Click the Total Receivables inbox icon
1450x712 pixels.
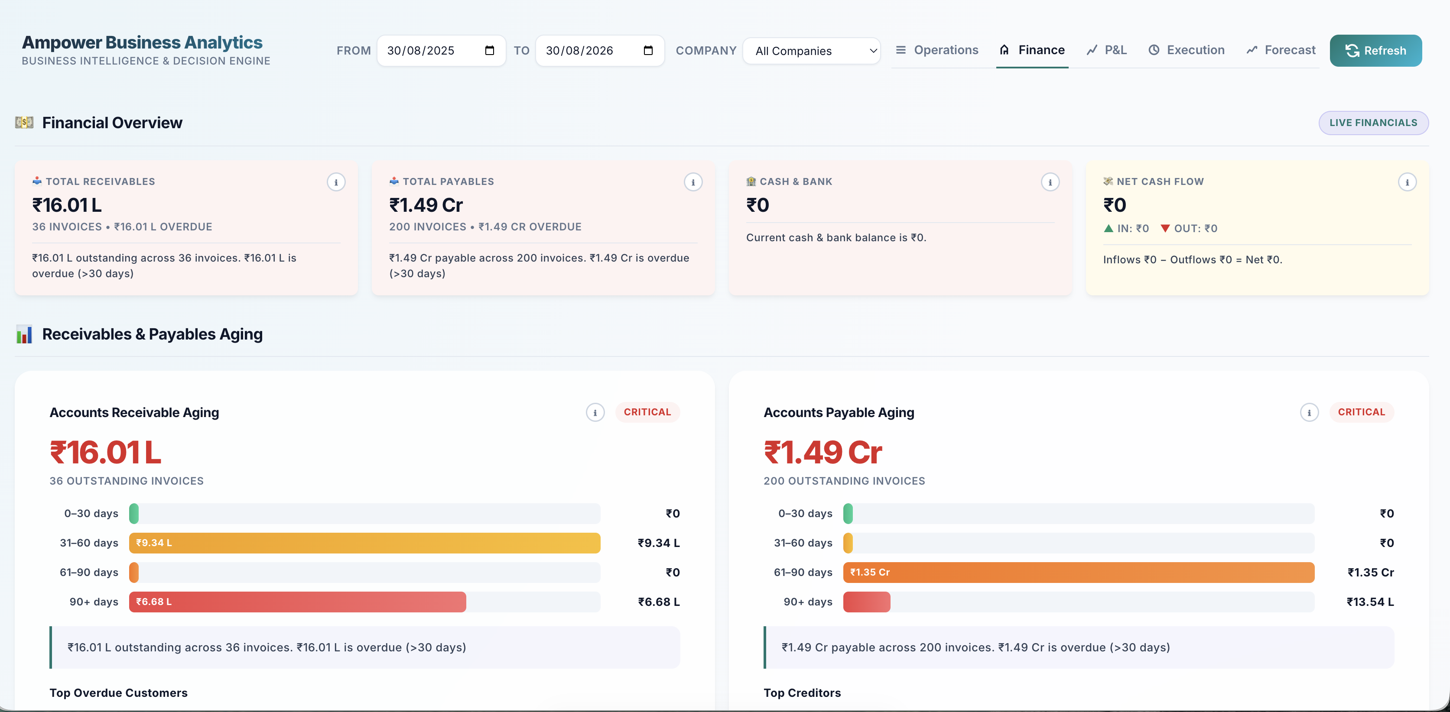point(37,181)
